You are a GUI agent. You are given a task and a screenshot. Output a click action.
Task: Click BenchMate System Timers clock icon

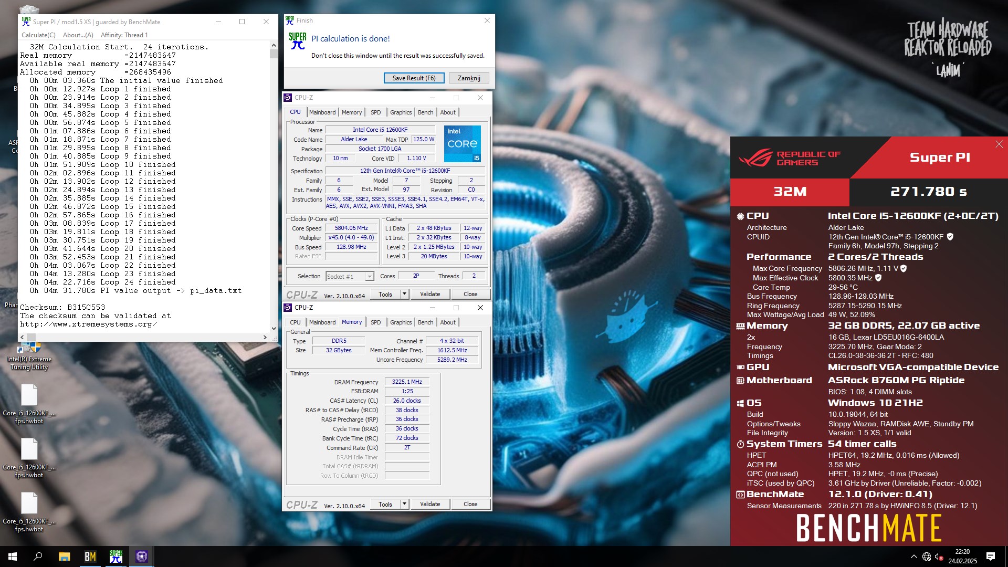[740, 444]
